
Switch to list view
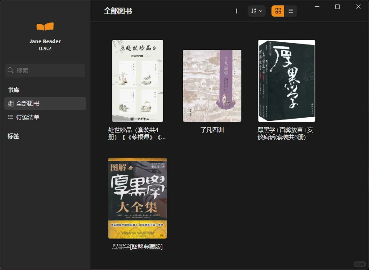(291, 11)
